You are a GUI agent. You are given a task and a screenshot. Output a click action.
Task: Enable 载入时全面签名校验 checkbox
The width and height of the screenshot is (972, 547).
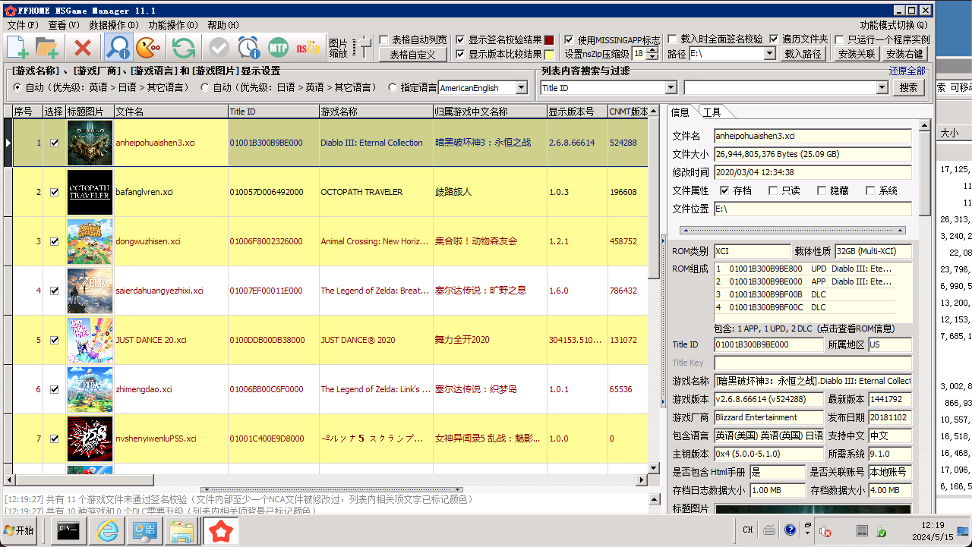tap(672, 39)
